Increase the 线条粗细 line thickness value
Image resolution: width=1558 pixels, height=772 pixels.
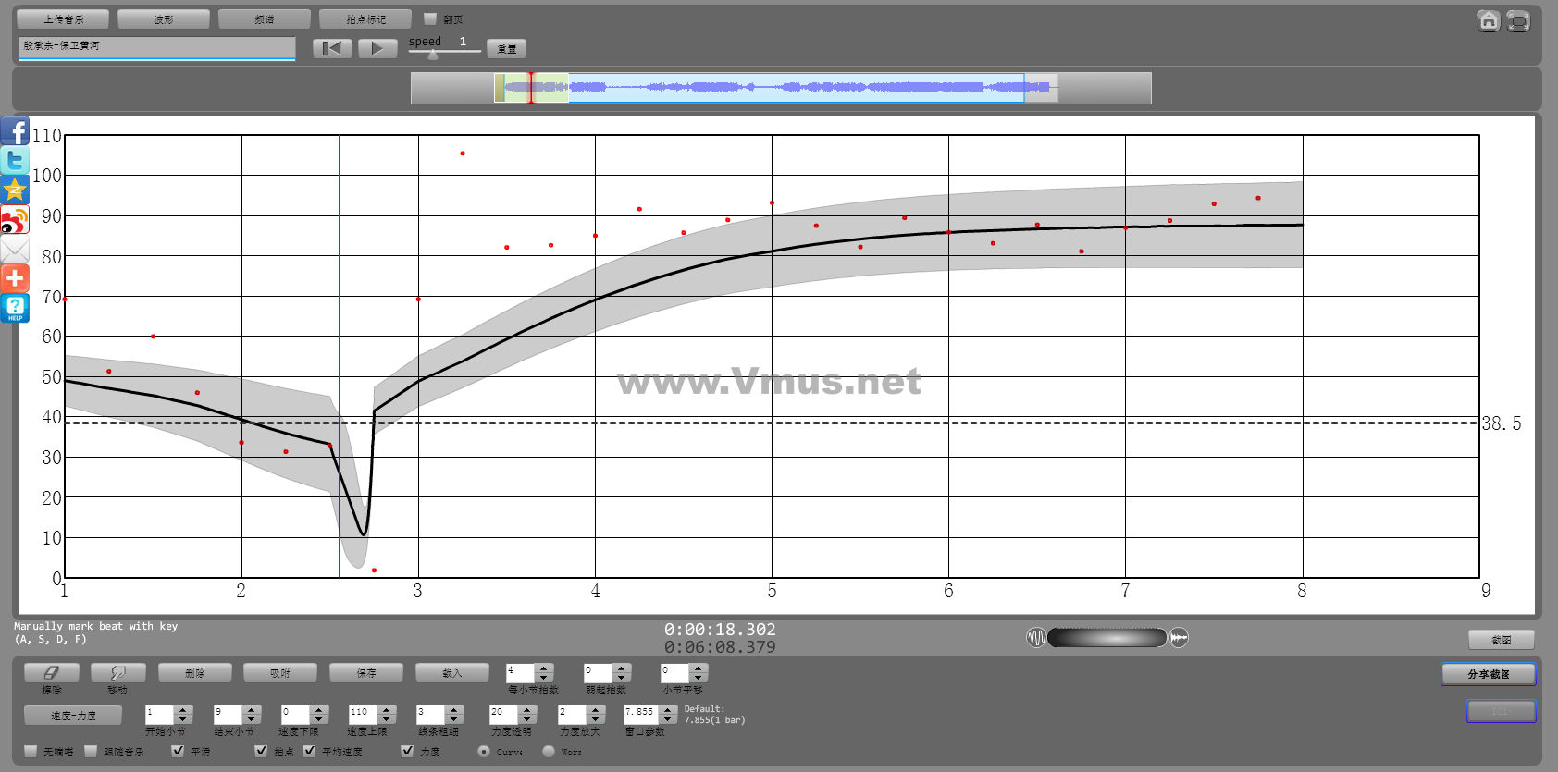453,709
